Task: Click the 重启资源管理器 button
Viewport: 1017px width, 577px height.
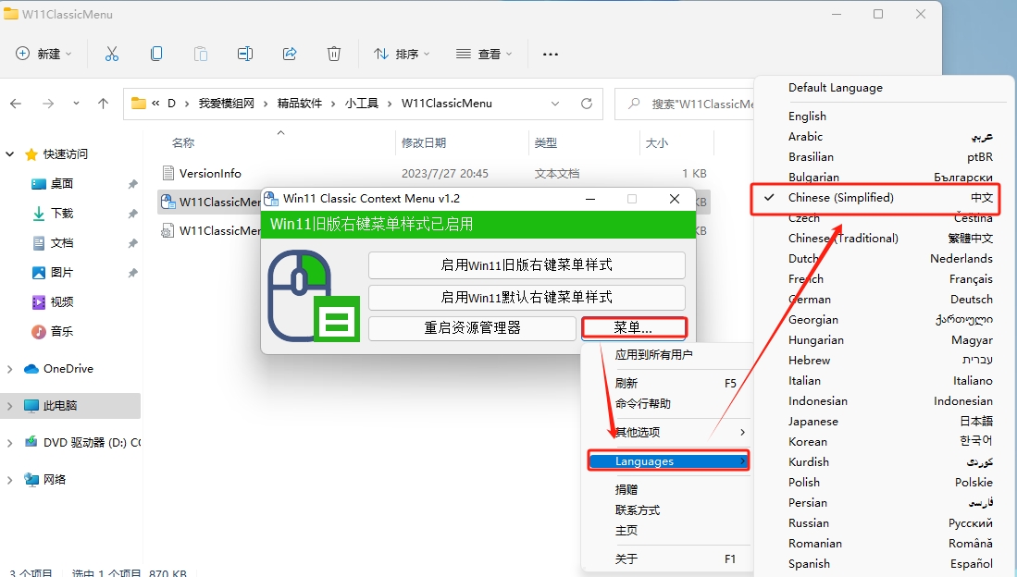Action: pyautogui.click(x=472, y=328)
